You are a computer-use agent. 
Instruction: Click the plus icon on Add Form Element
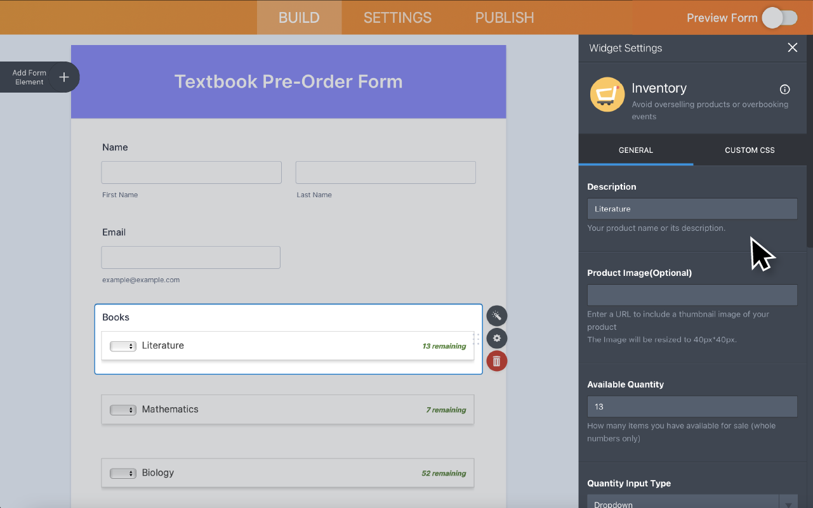(x=63, y=77)
